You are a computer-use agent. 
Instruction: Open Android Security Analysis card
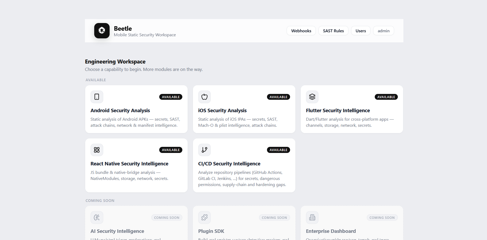[136, 109]
